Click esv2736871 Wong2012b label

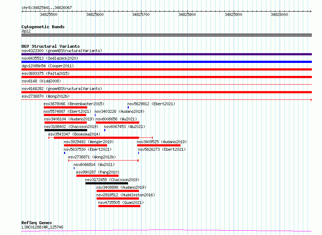92,157
